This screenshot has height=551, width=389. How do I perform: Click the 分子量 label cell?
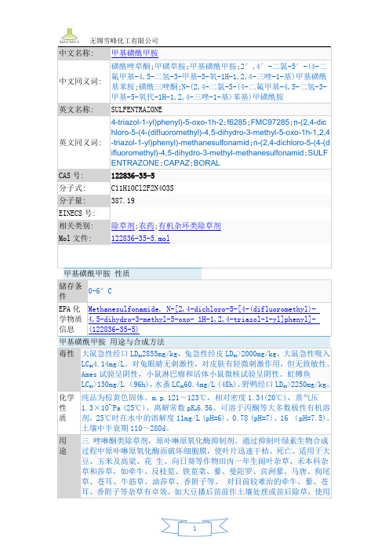[84, 201]
